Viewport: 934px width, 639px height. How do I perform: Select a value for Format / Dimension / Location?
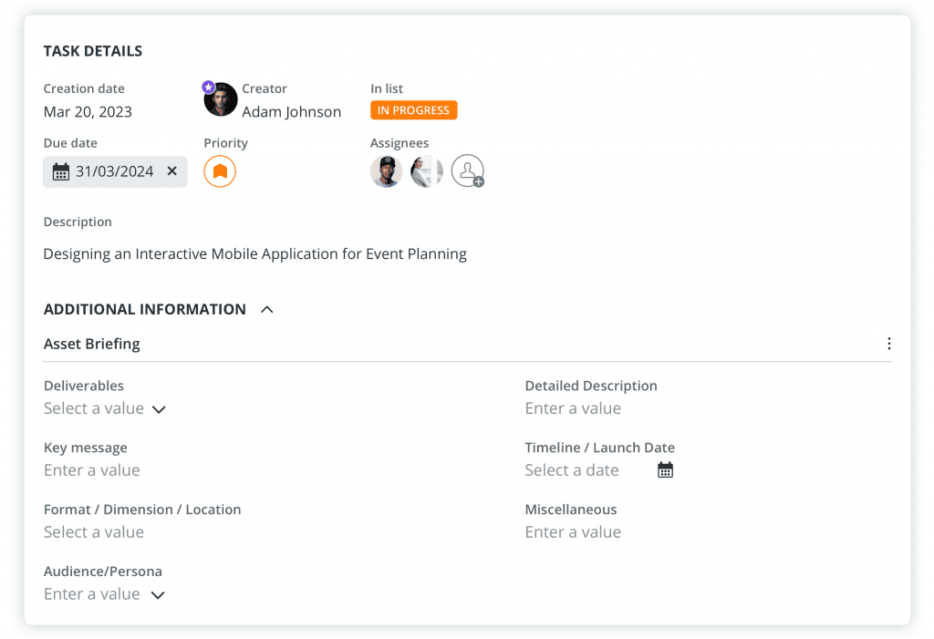94,532
